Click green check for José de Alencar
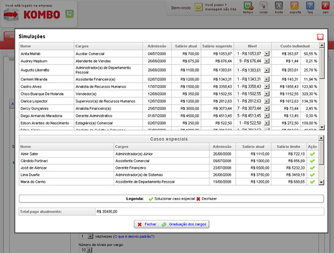Viewport: 334px width, 253px height. coord(312,168)
